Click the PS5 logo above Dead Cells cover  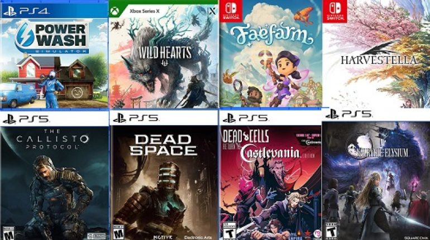(x=245, y=118)
